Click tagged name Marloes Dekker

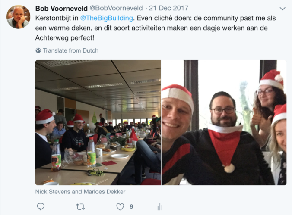click(104, 192)
